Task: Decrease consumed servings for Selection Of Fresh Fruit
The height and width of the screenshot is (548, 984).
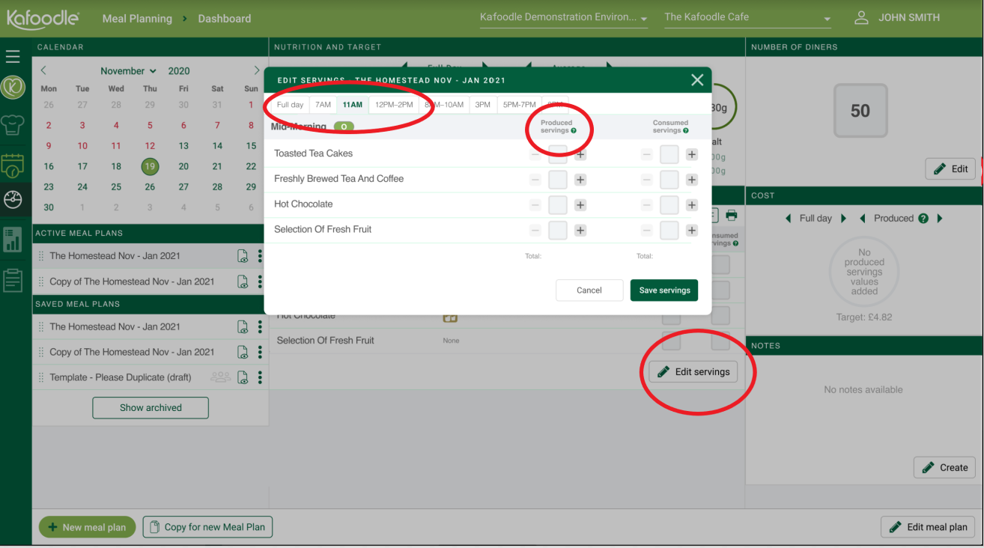Action: (647, 231)
